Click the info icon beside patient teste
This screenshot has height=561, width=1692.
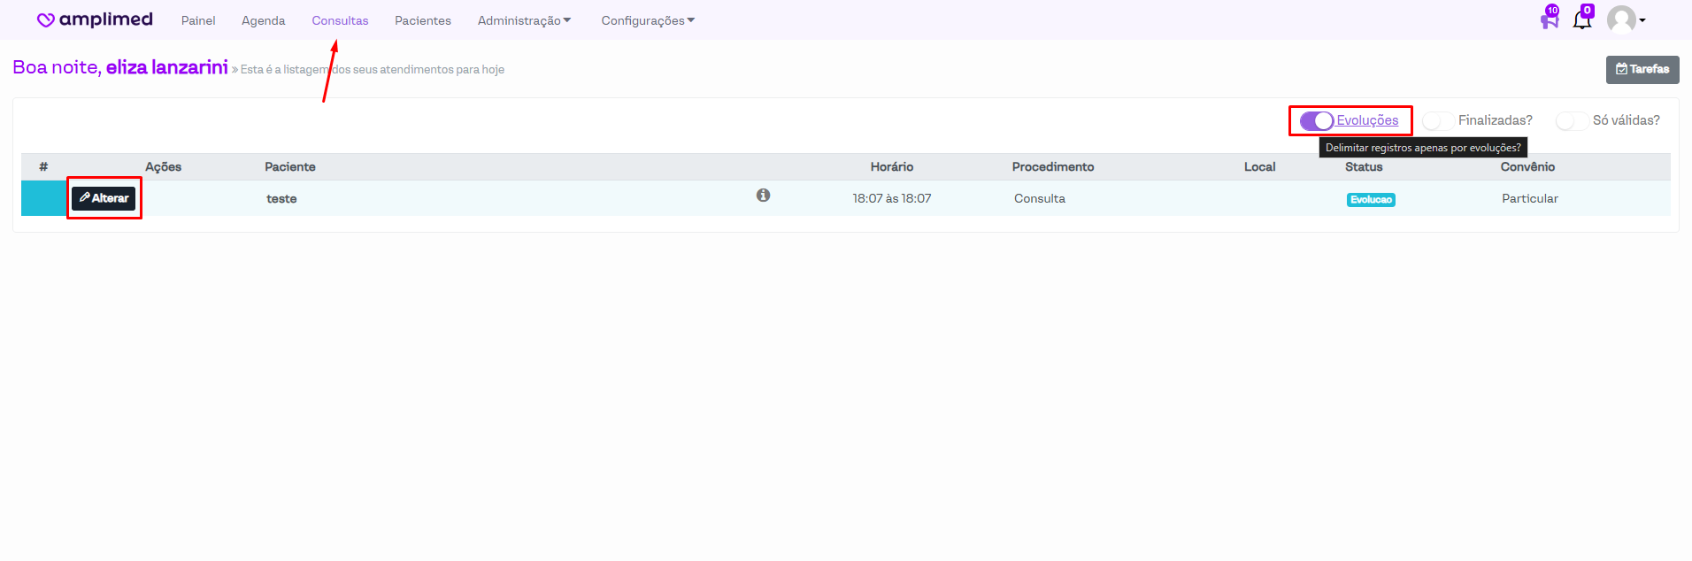coord(763,196)
